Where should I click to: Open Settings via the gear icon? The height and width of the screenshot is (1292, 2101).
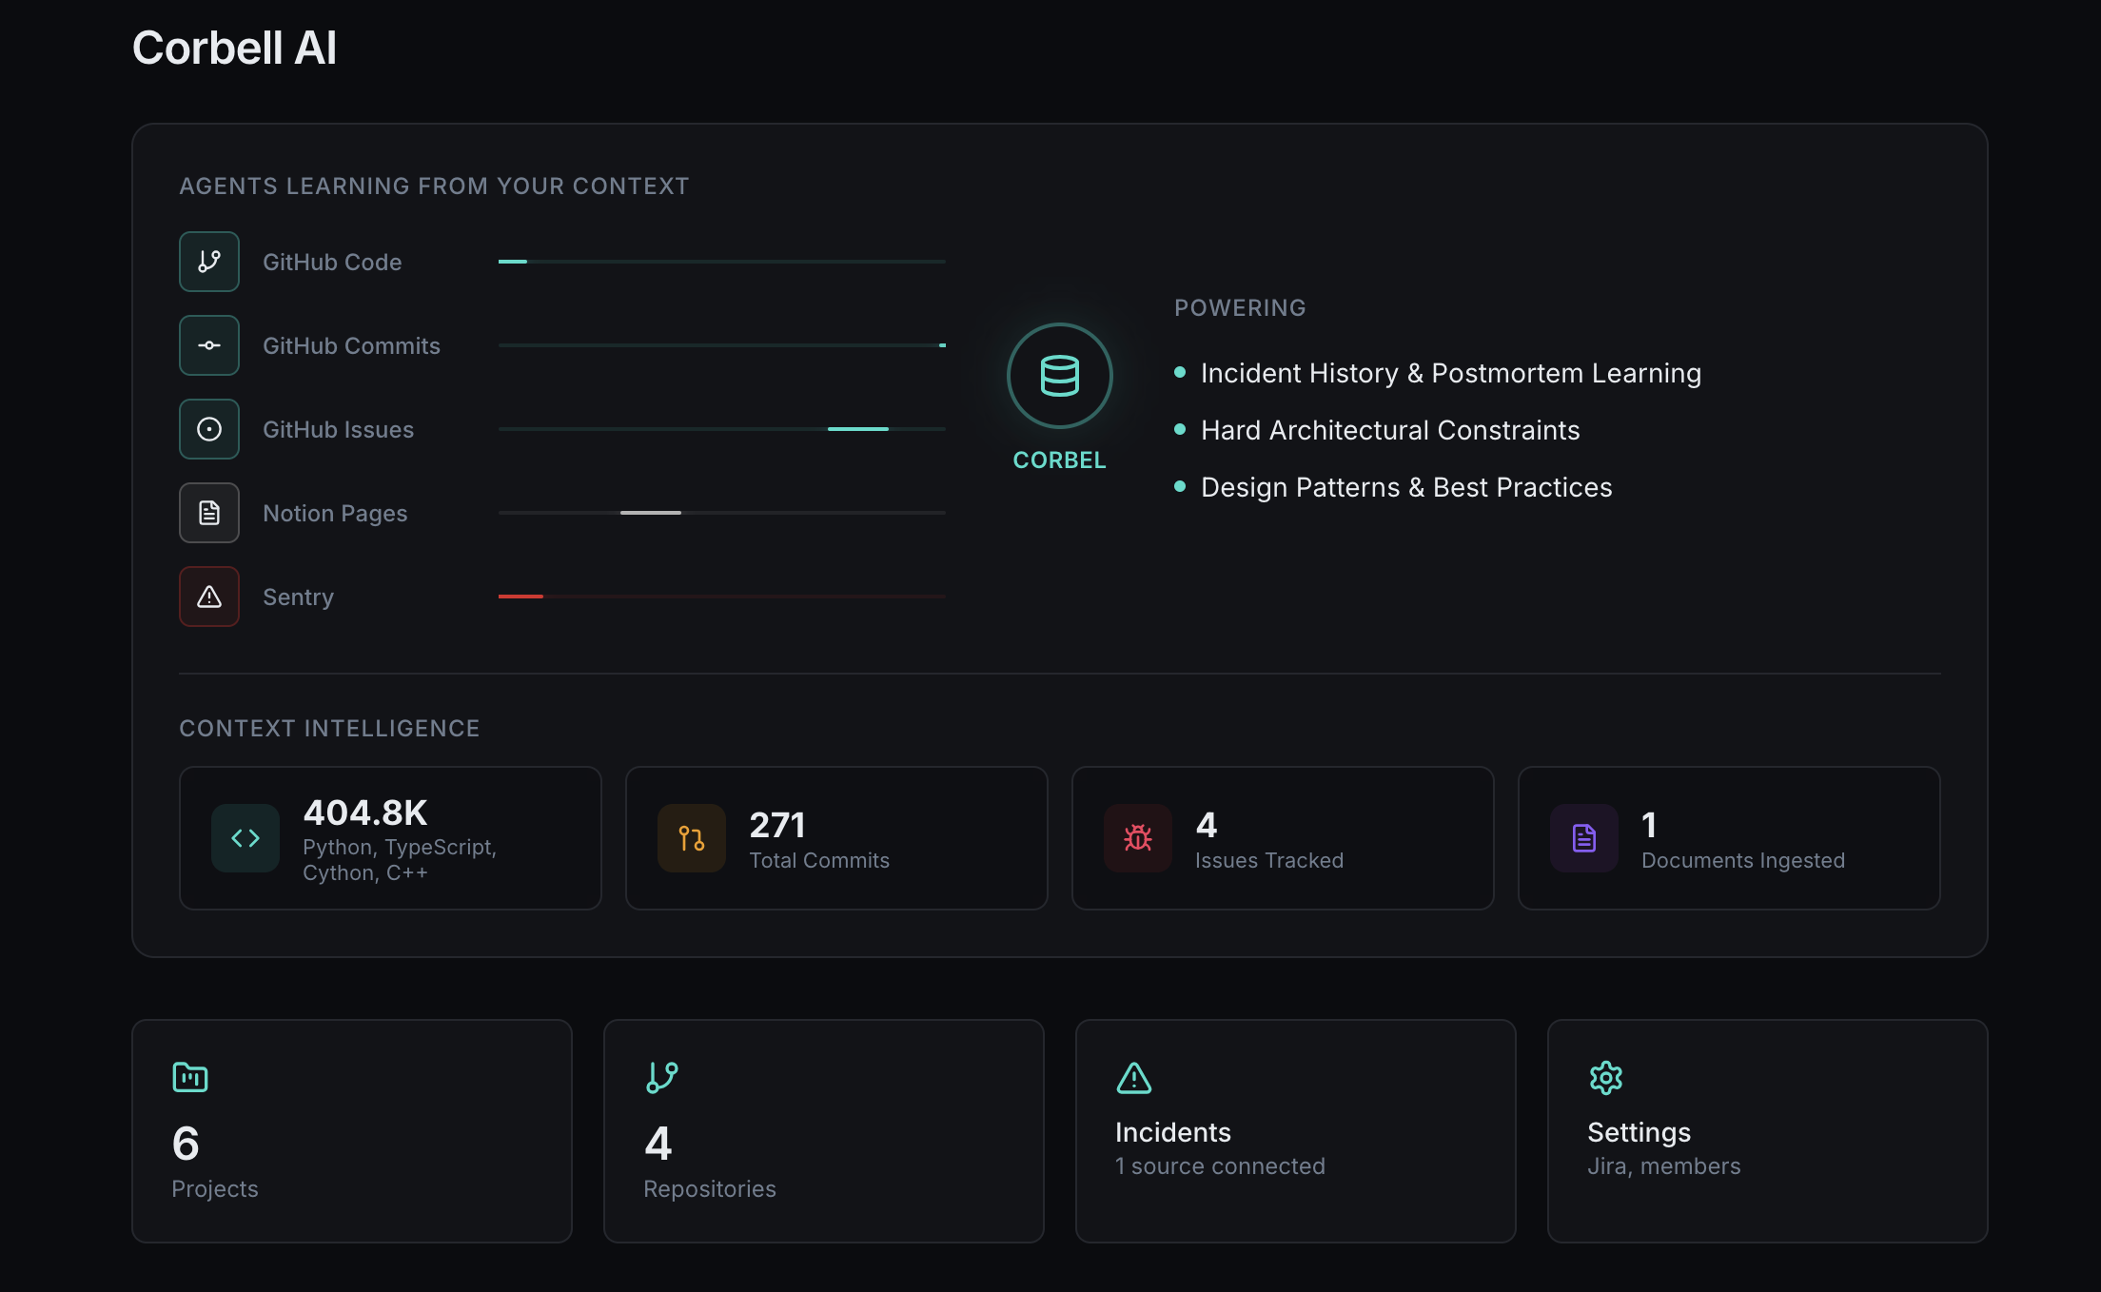pyautogui.click(x=1605, y=1078)
